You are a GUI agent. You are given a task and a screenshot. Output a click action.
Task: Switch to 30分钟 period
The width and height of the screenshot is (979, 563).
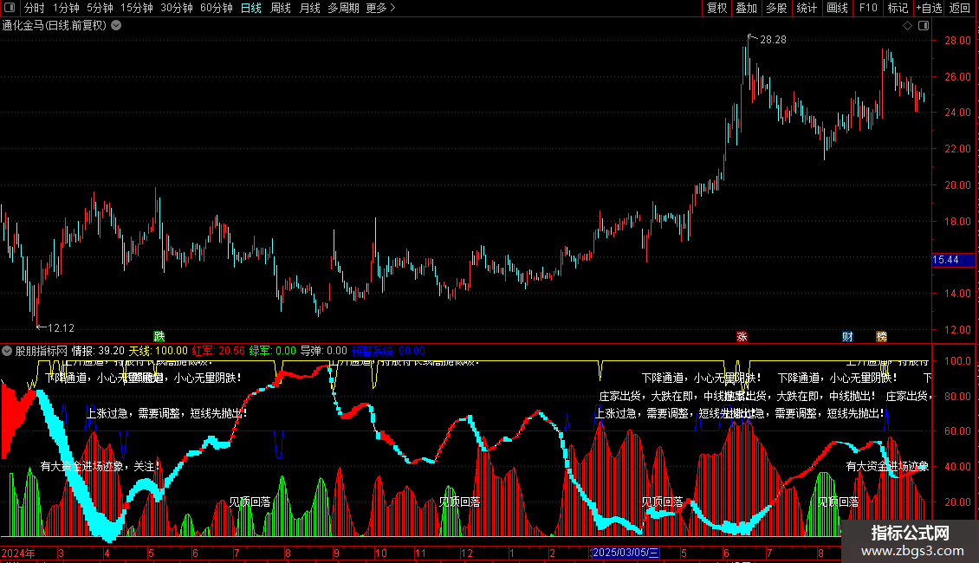[177, 8]
